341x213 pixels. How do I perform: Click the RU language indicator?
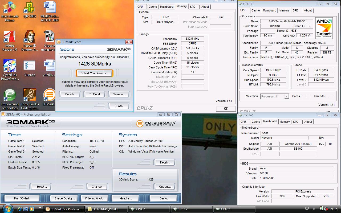[307, 209]
